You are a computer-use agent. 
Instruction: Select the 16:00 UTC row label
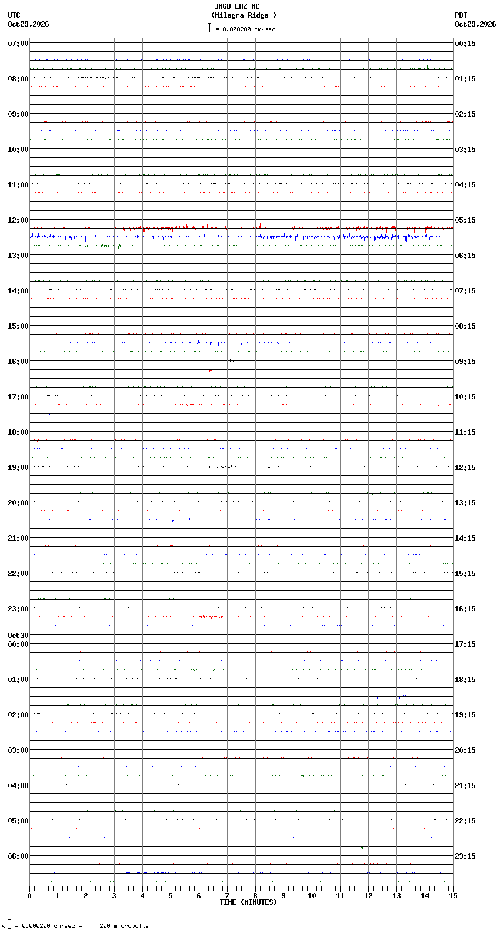18,362
